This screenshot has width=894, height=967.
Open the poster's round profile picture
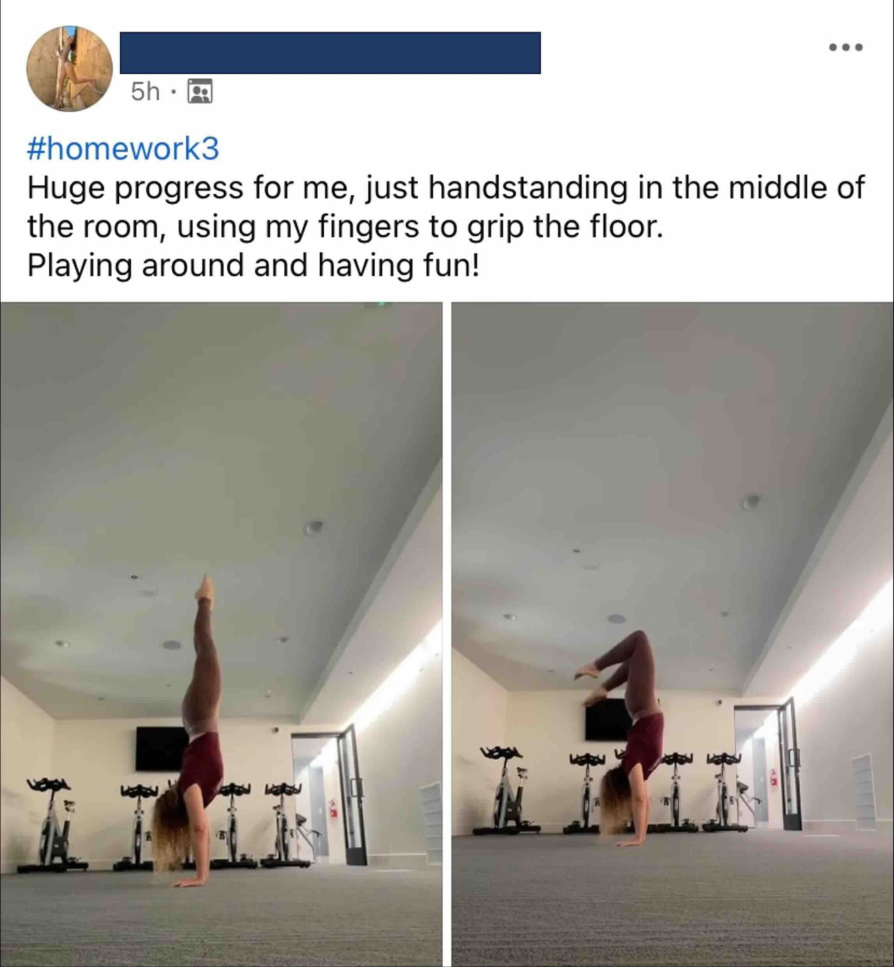(69, 68)
